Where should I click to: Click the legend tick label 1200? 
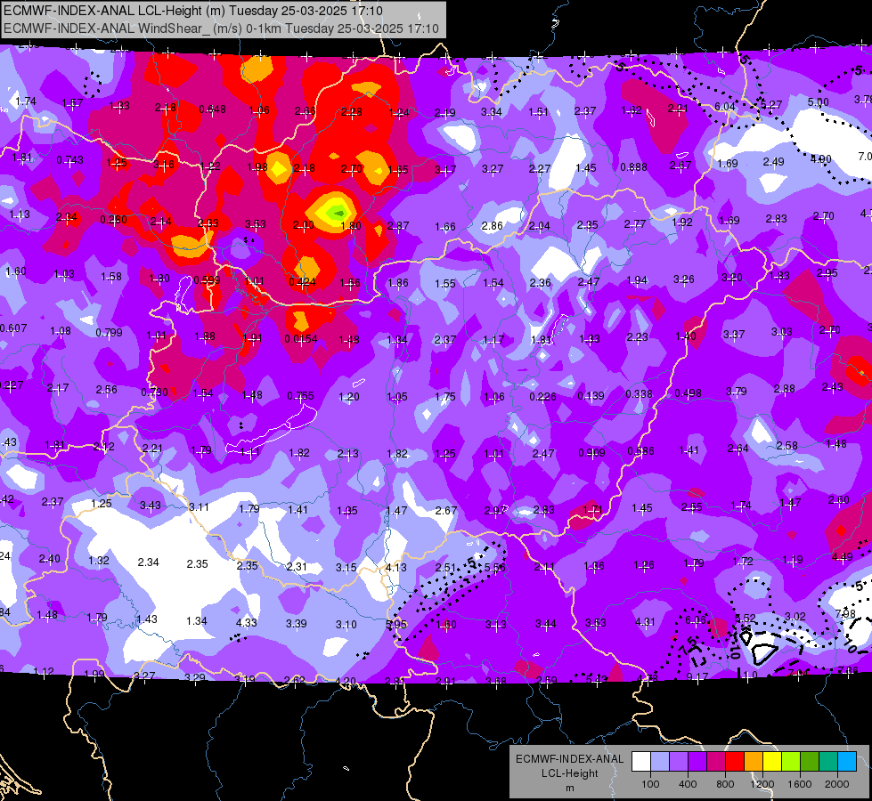click(x=762, y=784)
